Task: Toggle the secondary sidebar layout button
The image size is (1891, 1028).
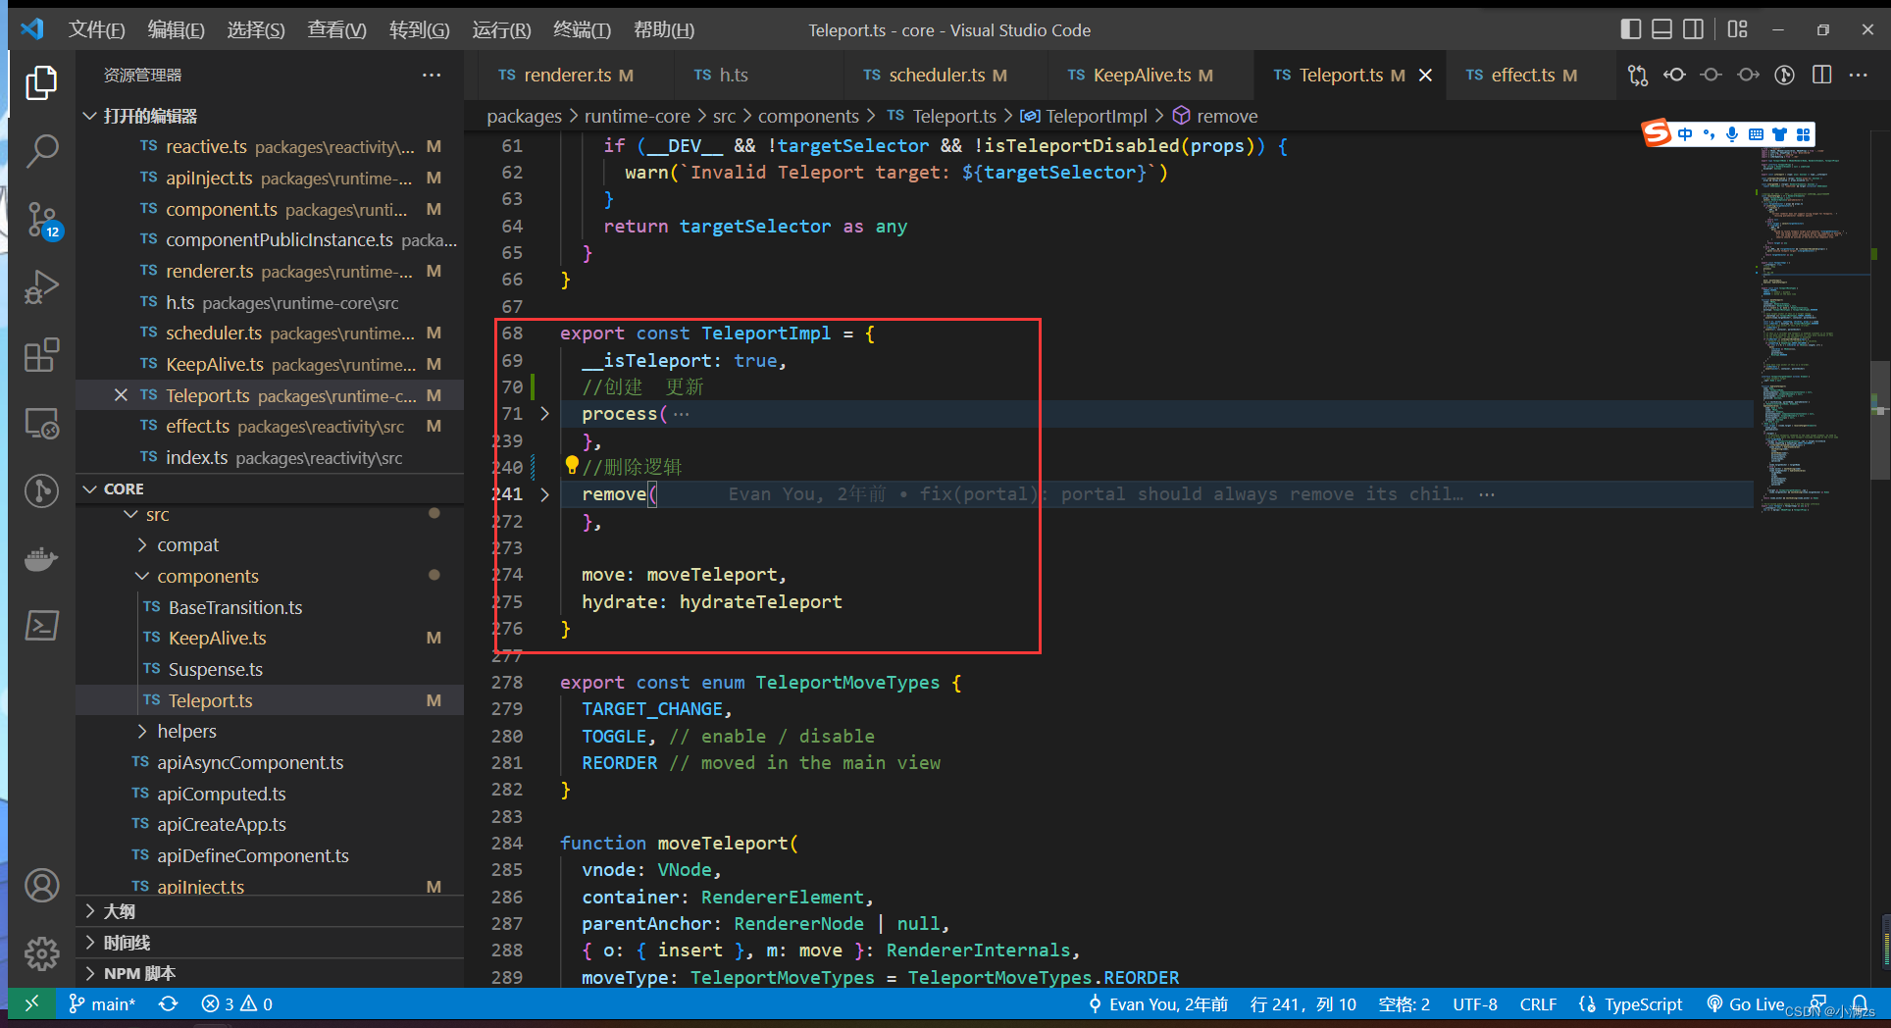Action: 1693,29
